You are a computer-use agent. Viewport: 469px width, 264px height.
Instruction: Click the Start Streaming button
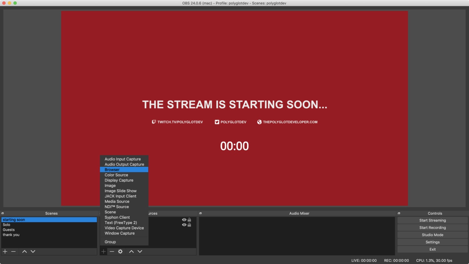tap(432, 220)
